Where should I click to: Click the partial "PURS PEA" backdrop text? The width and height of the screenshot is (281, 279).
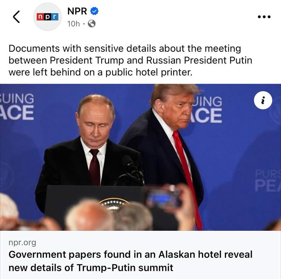click(x=268, y=180)
